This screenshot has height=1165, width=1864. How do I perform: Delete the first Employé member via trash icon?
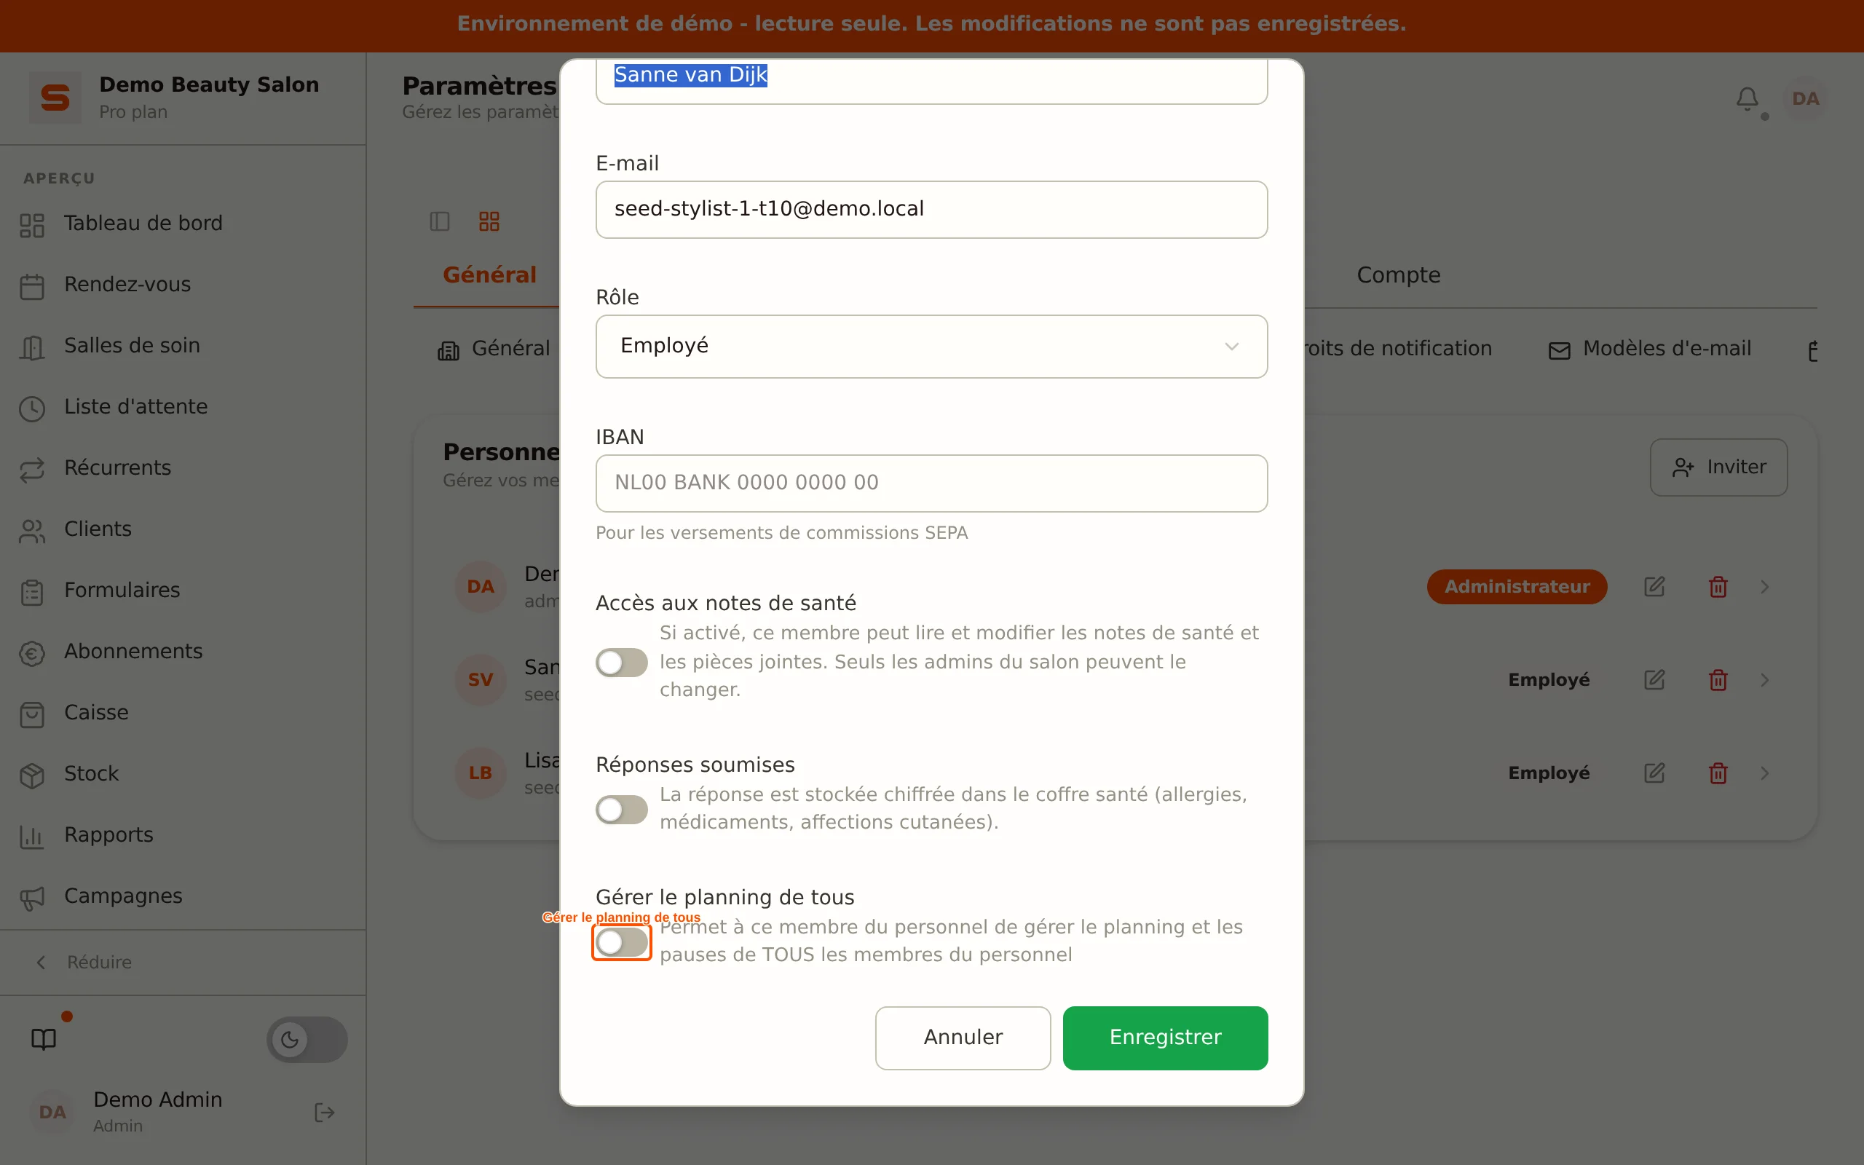tap(1718, 679)
